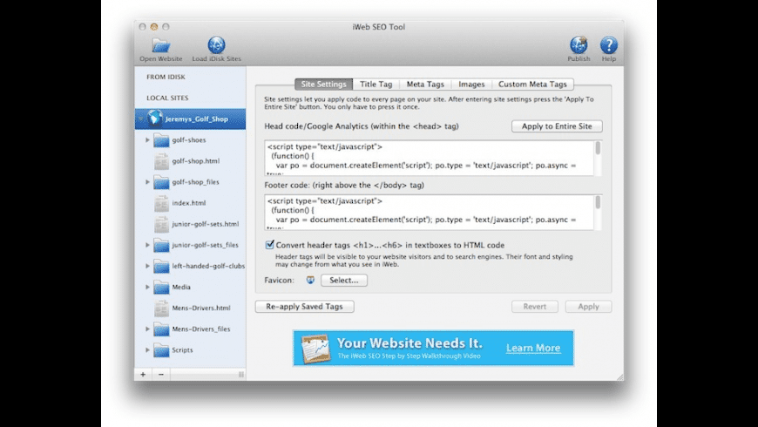Click the golf-shoes folder icon
This screenshot has height=427, width=758.
coord(161,140)
